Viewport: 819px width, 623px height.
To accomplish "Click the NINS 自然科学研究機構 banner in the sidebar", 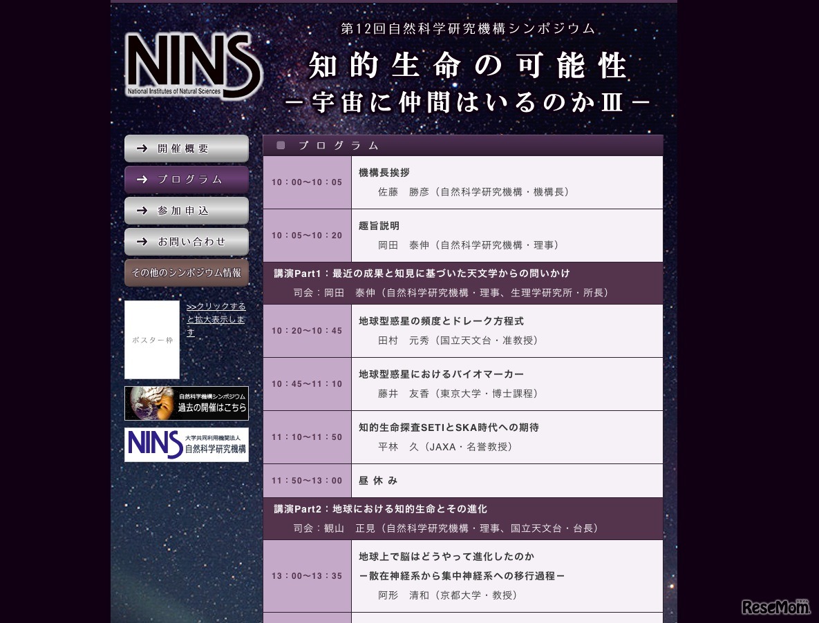I will 186,444.
